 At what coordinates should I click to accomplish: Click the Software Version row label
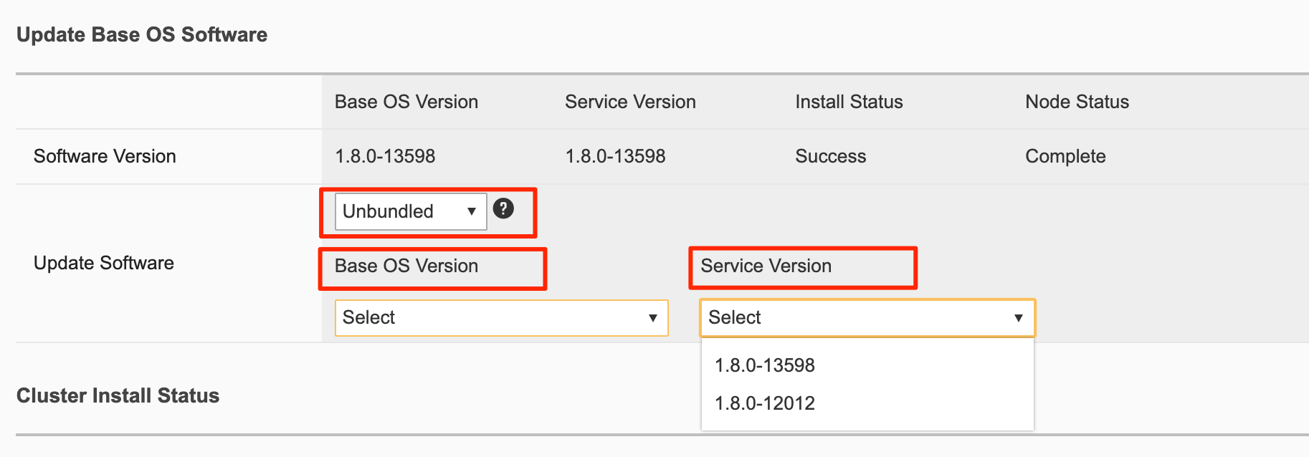coord(105,156)
